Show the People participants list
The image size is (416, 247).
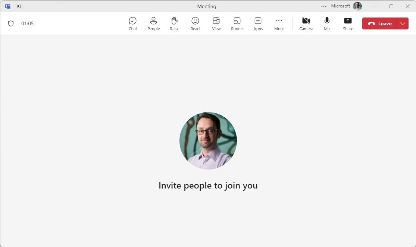click(x=153, y=23)
